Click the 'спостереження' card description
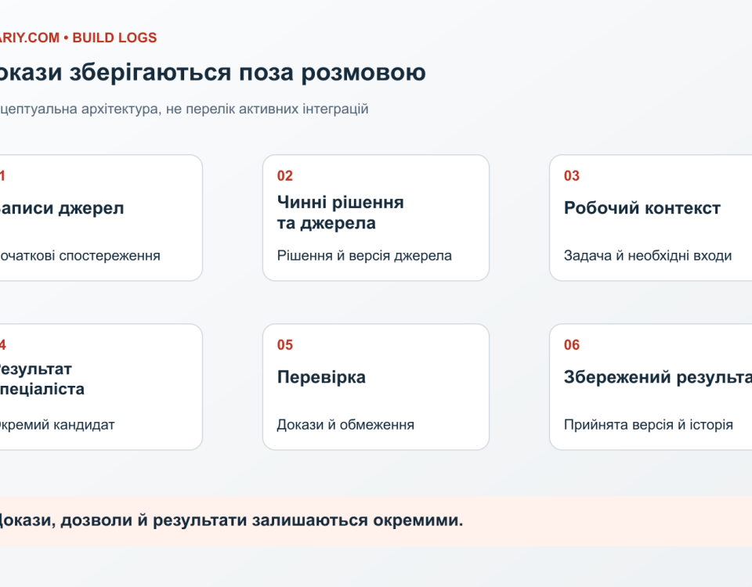This screenshot has height=587, width=752. 80,256
